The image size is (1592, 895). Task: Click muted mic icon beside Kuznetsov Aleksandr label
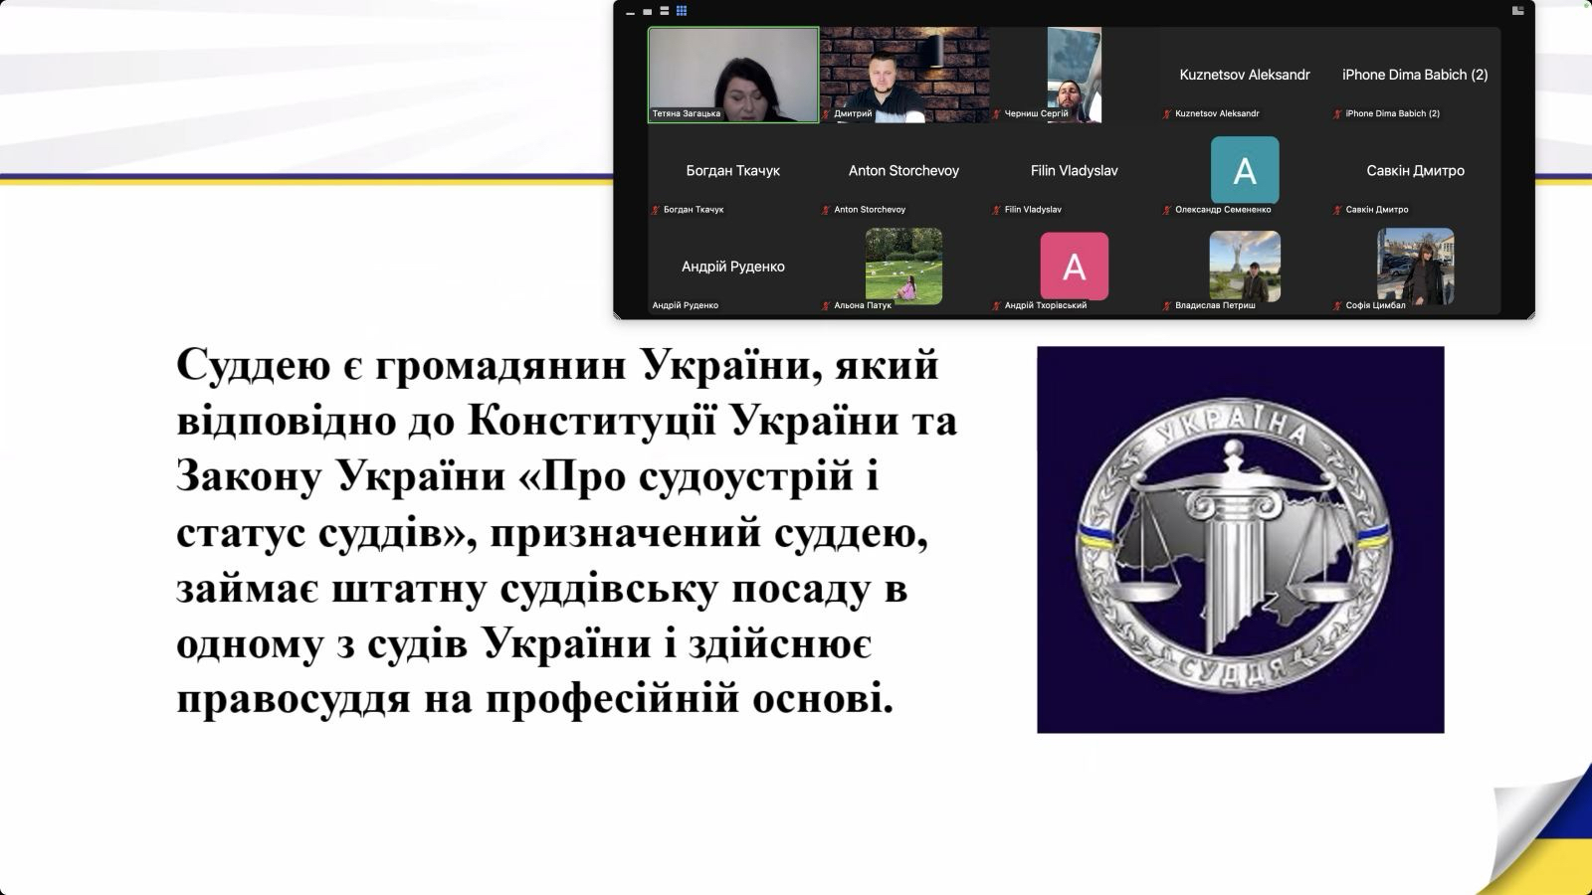coord(1167,114)
